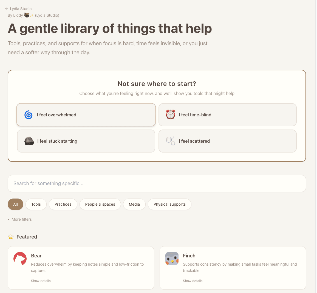Image resolution: width=317 pixels, height=293 pixels.
Task: Click the back arrow beside Lydia Studio
Action: tap(6, 9)
